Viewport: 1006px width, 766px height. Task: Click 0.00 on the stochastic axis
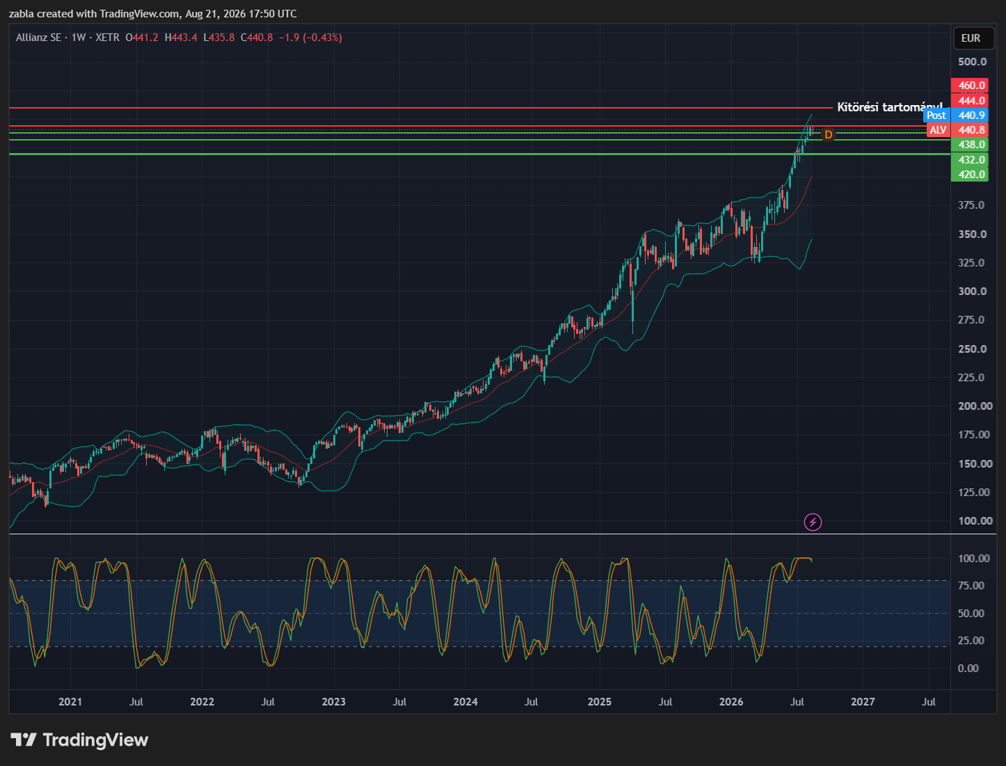968,669
